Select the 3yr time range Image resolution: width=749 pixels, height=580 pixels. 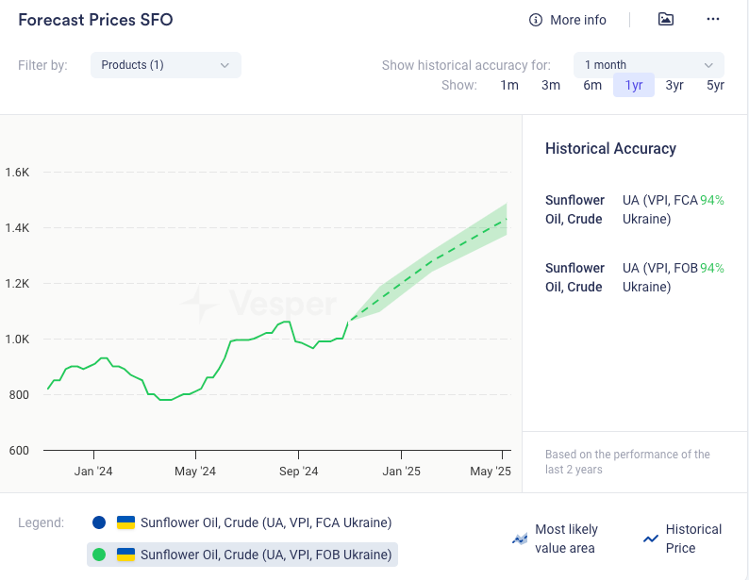pyautogui.click(x=674, y=86)
